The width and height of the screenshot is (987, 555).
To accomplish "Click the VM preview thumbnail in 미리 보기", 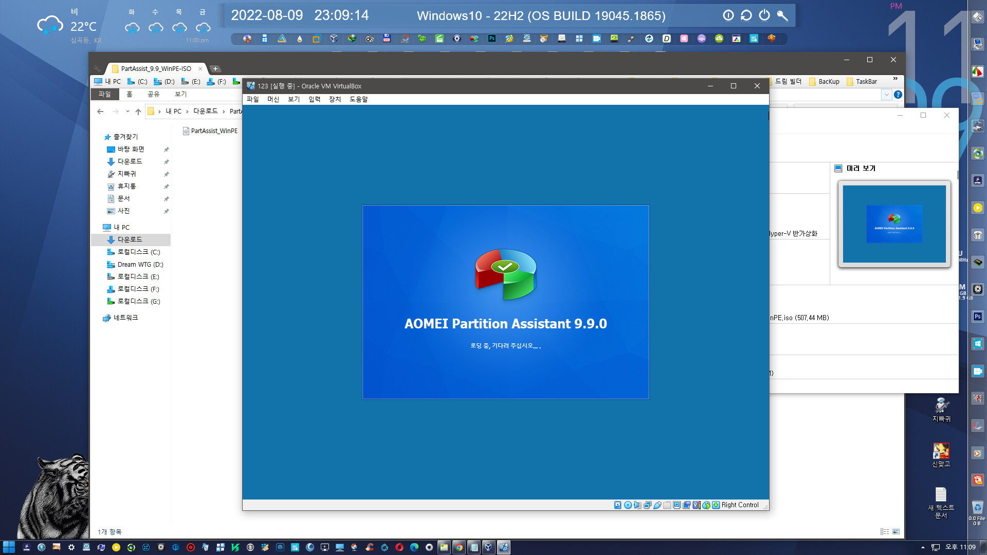I will tap(894, 224).
